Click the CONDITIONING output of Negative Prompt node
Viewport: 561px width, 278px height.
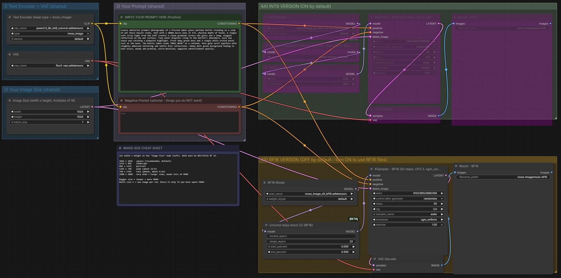click(x=239, y=107)
